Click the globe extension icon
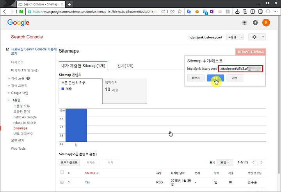Viewport: 281px width, 192px height. pos(205,12)
